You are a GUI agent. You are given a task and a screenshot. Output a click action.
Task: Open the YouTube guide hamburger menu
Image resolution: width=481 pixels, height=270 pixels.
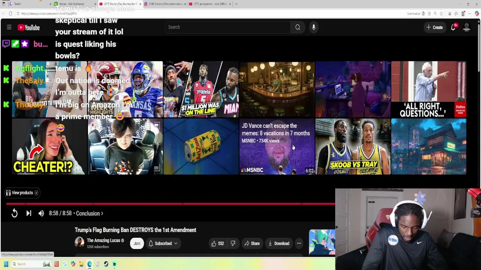tap(9, 27)
